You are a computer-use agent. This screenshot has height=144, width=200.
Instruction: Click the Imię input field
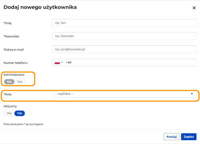point(124,23)
